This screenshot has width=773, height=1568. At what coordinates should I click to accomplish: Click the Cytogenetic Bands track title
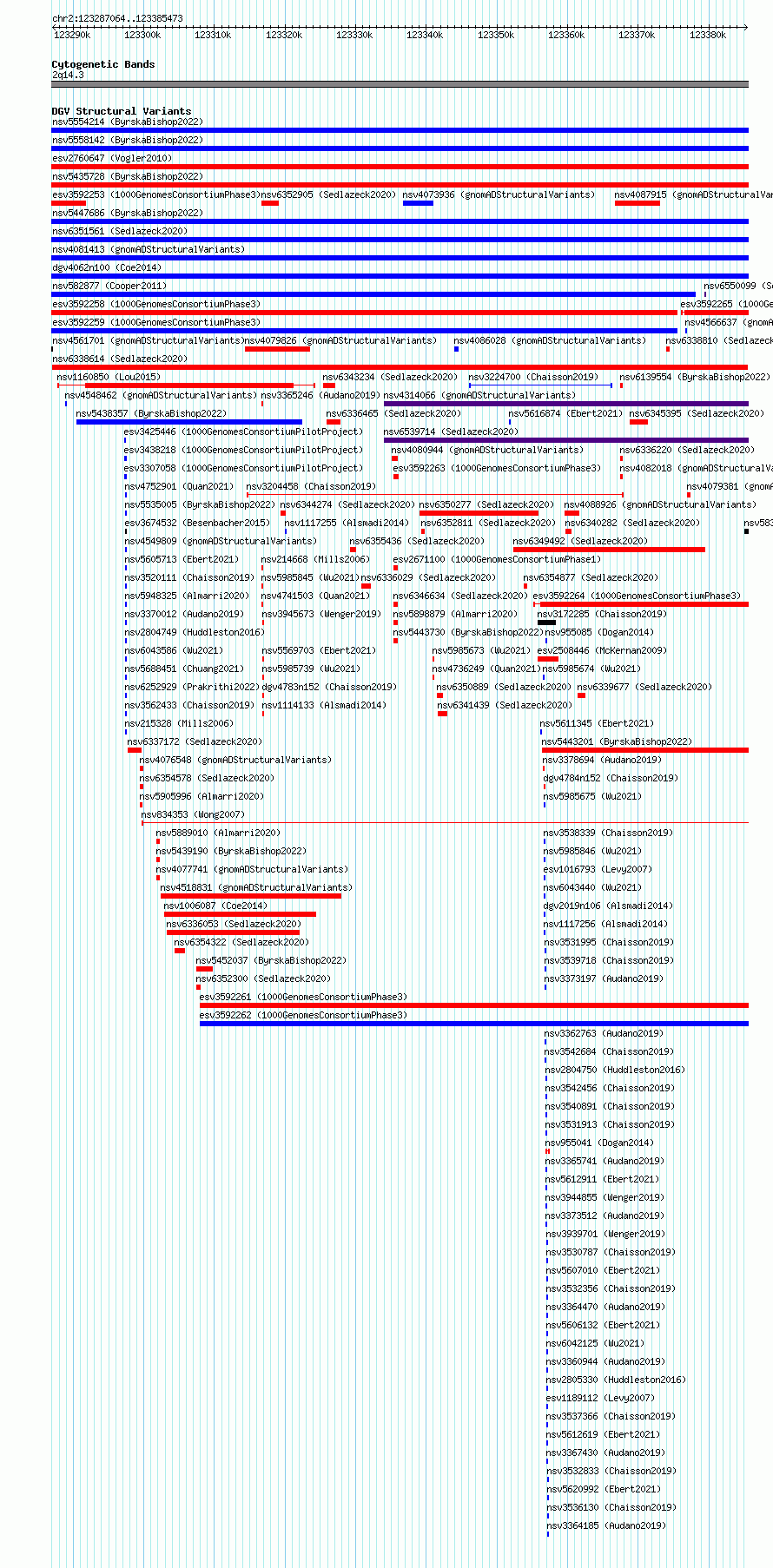(103, 64)
